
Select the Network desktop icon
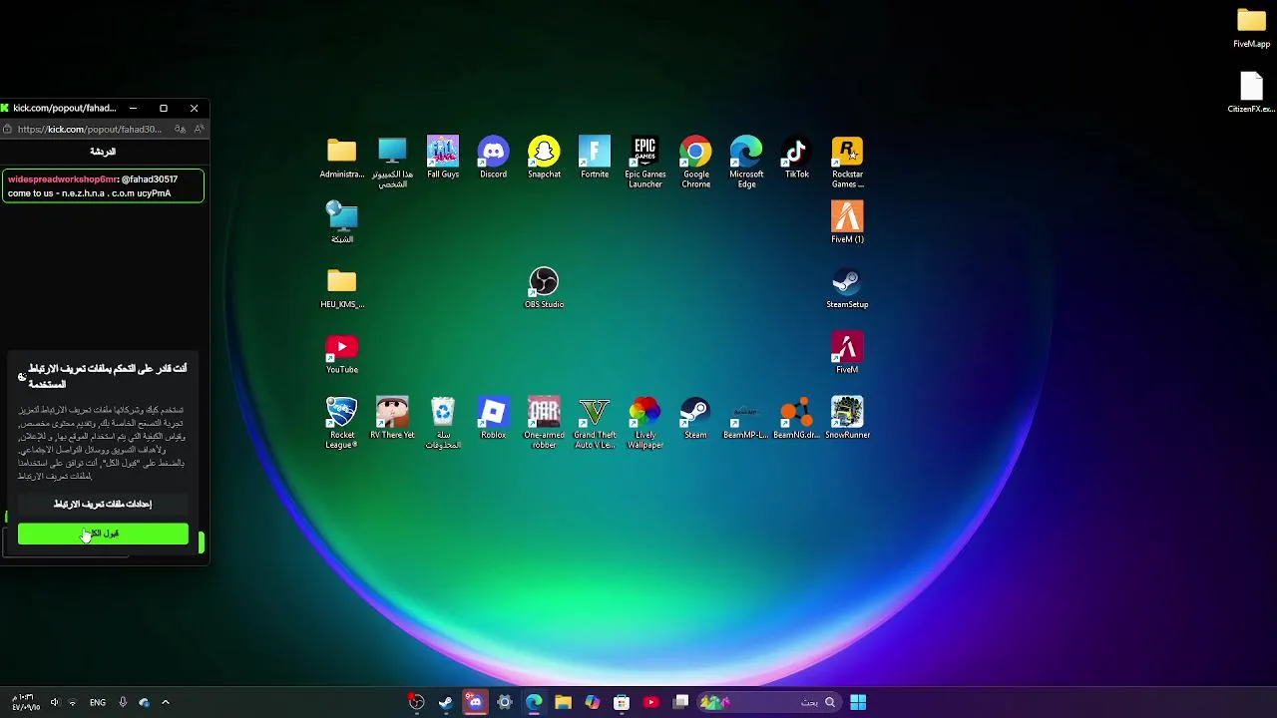(x=341, y=222)
